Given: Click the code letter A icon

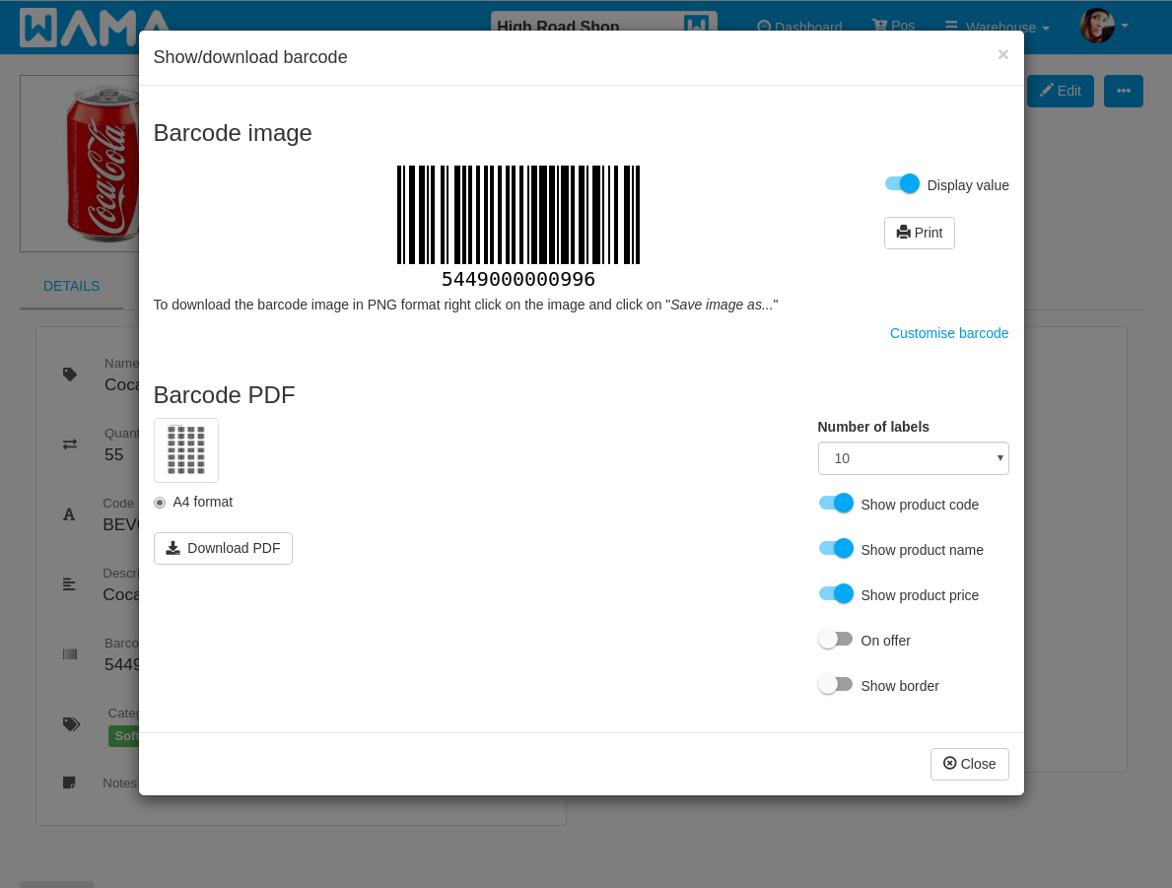Looking at the screenshot, I should pos(69,514).
